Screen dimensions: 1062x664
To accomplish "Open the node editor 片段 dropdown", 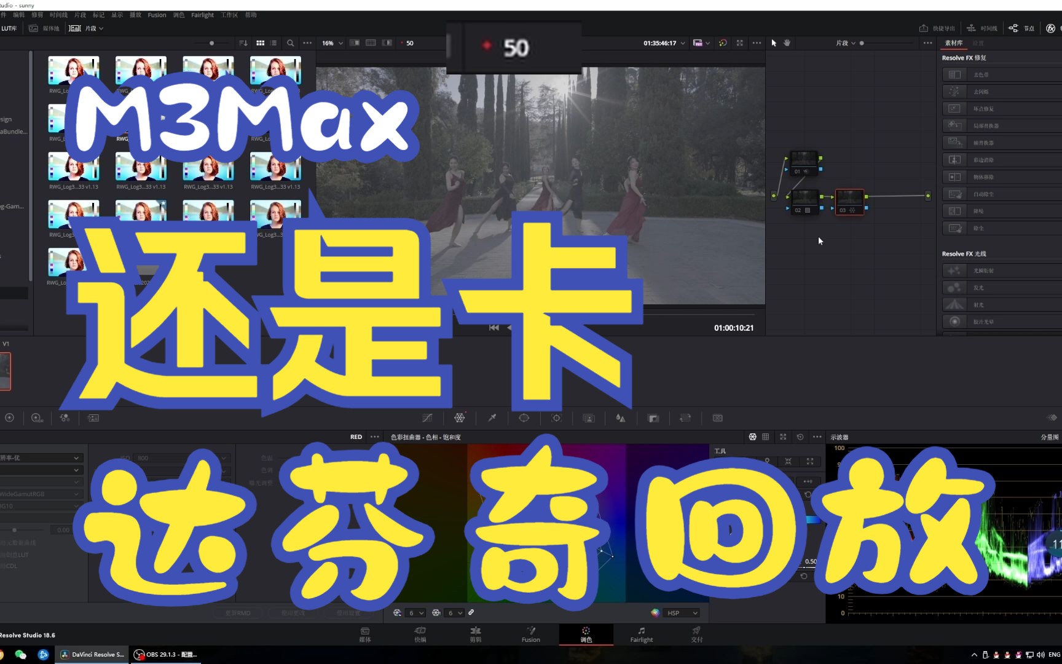I will [x=846, y=43].
